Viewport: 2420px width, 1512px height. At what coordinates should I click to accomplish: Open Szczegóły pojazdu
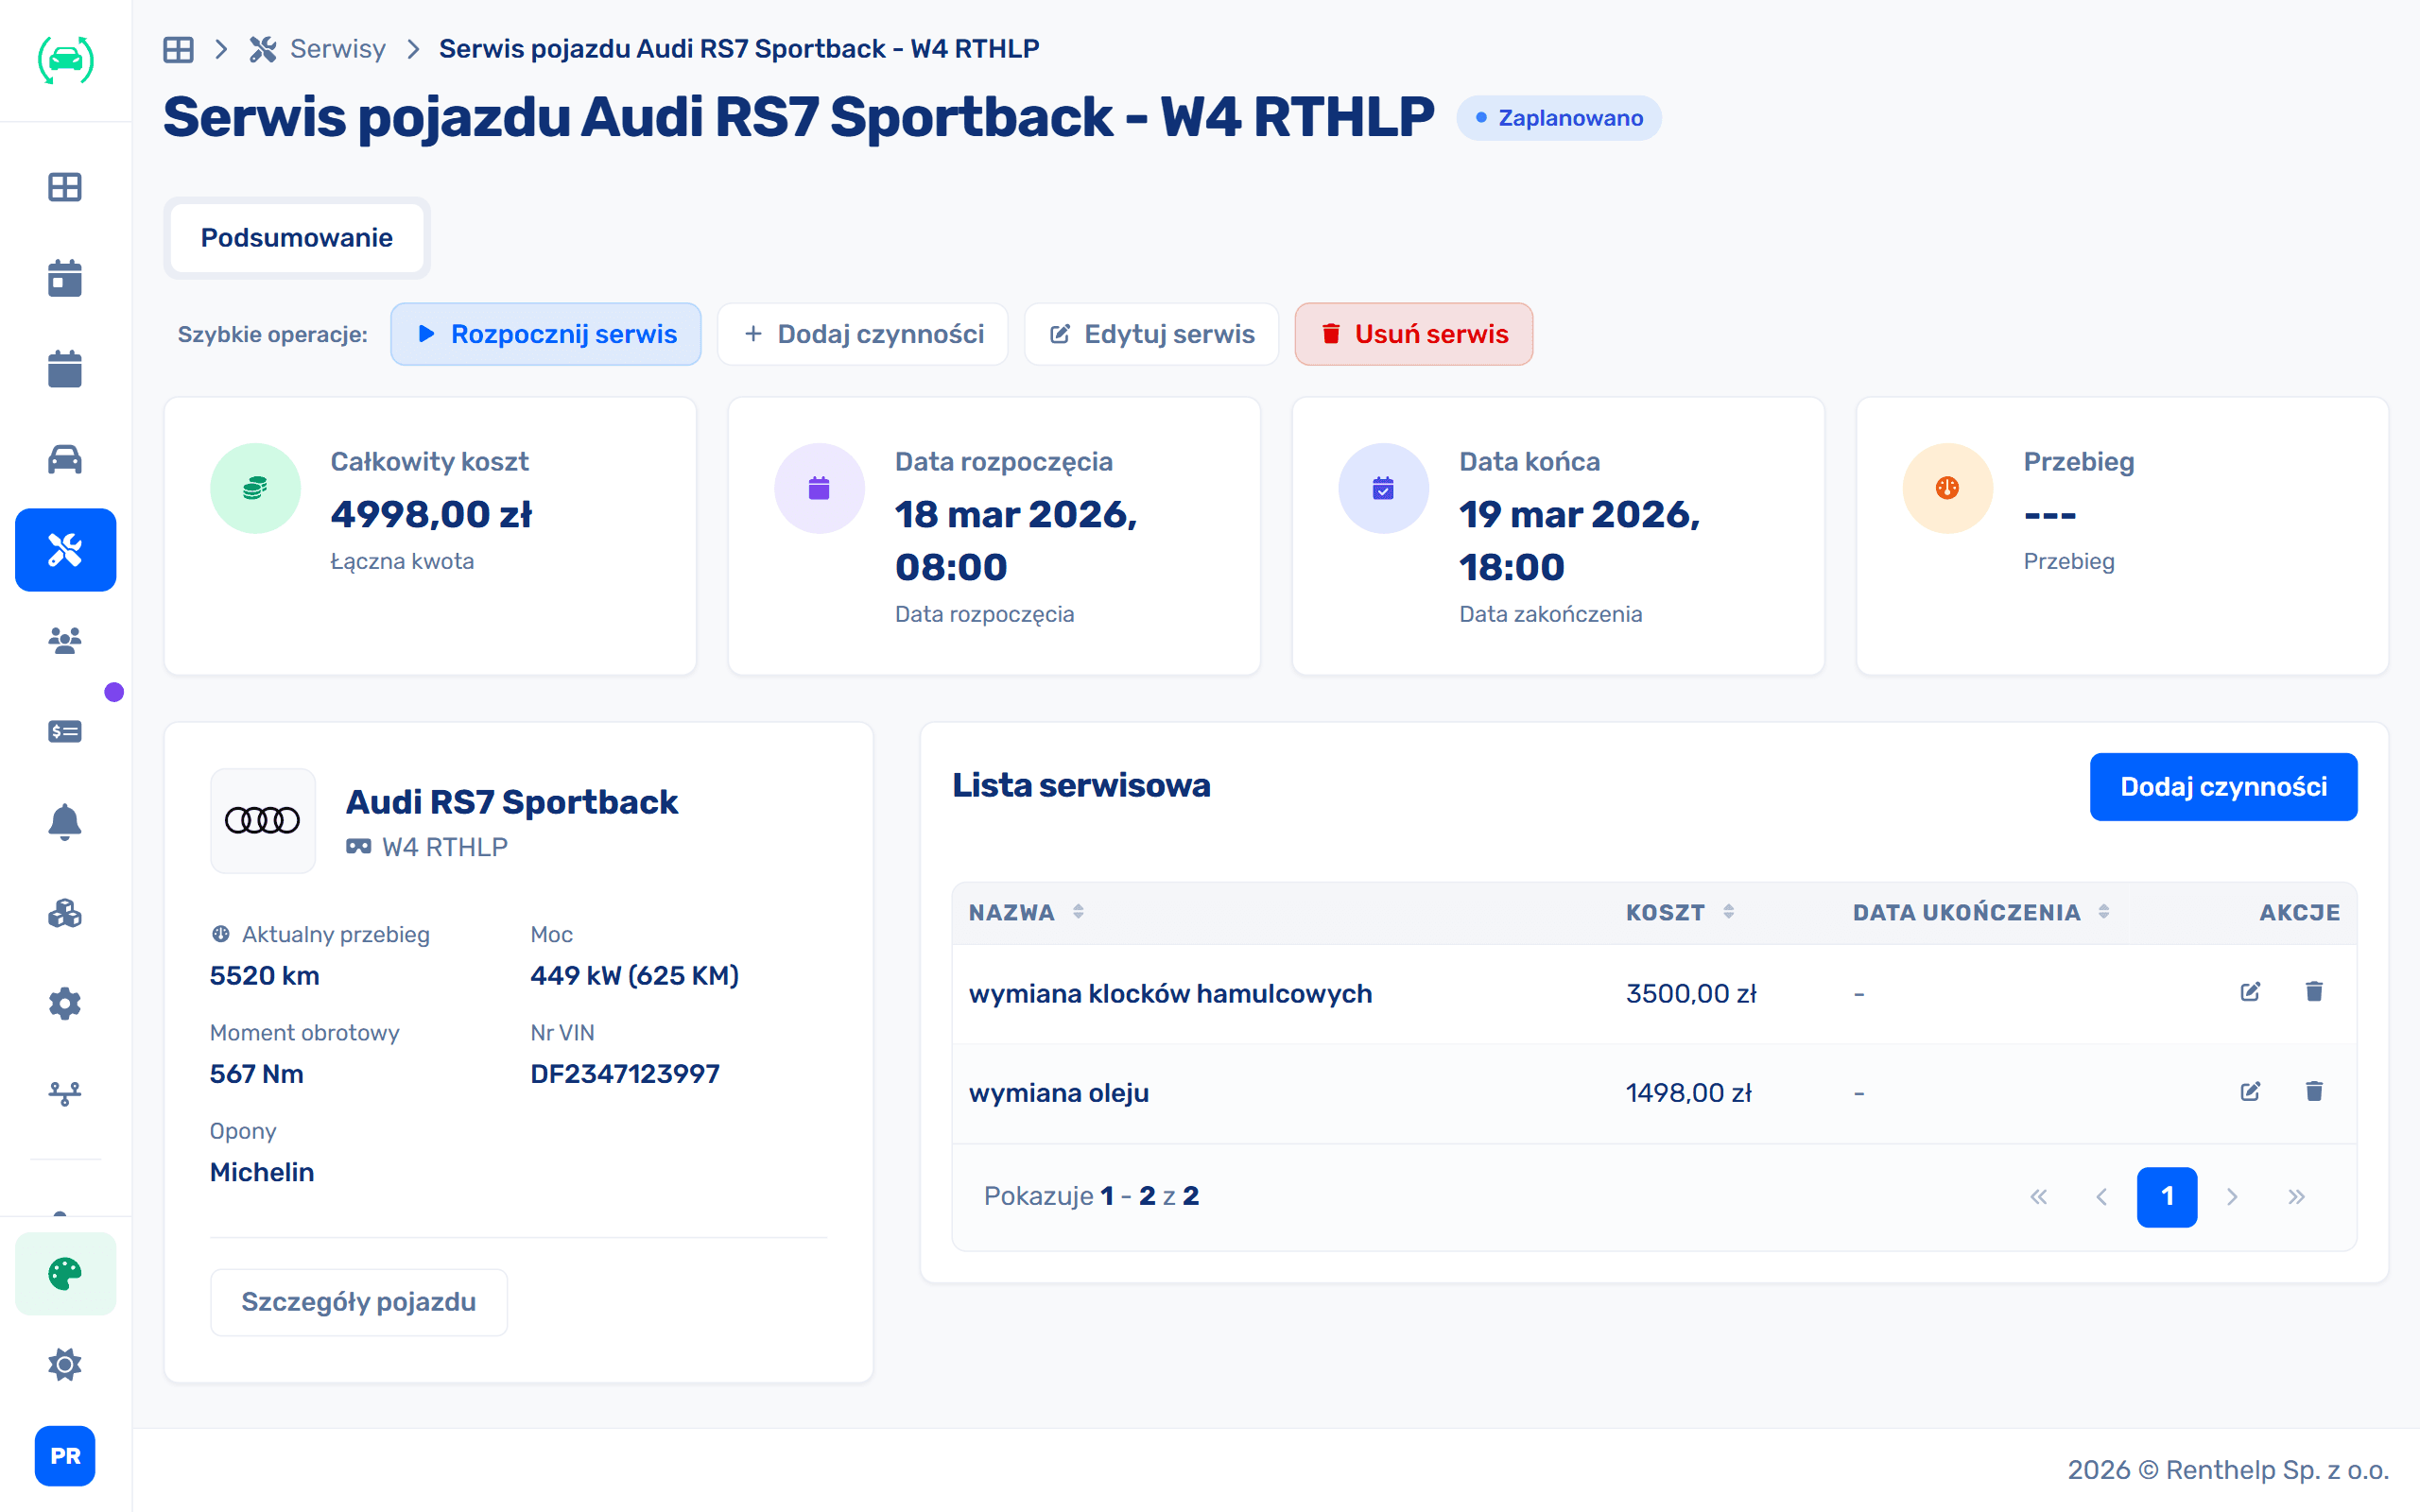pos(359,1302)
